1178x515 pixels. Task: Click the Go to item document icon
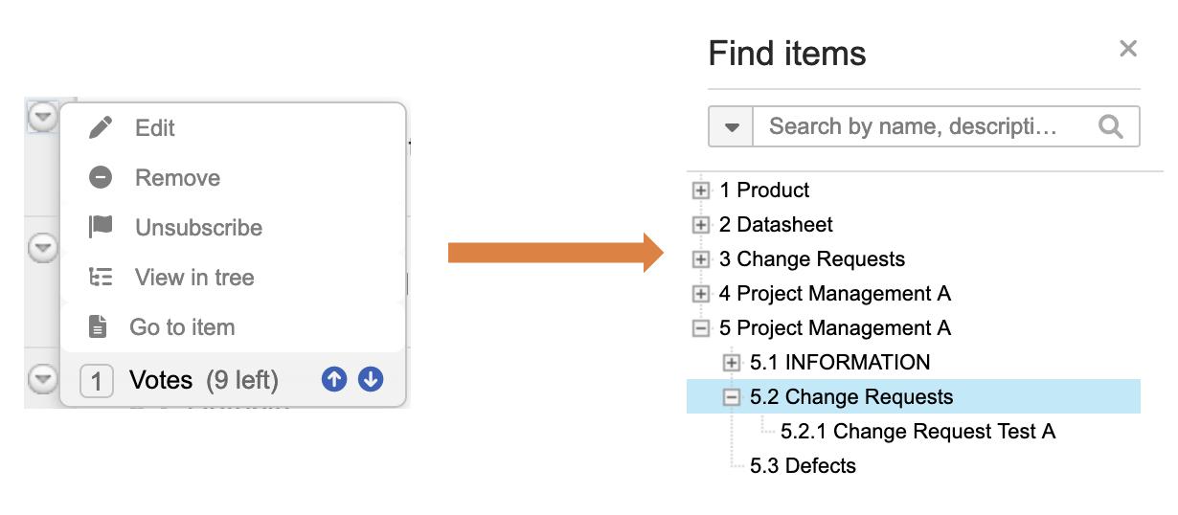[98, 327]
